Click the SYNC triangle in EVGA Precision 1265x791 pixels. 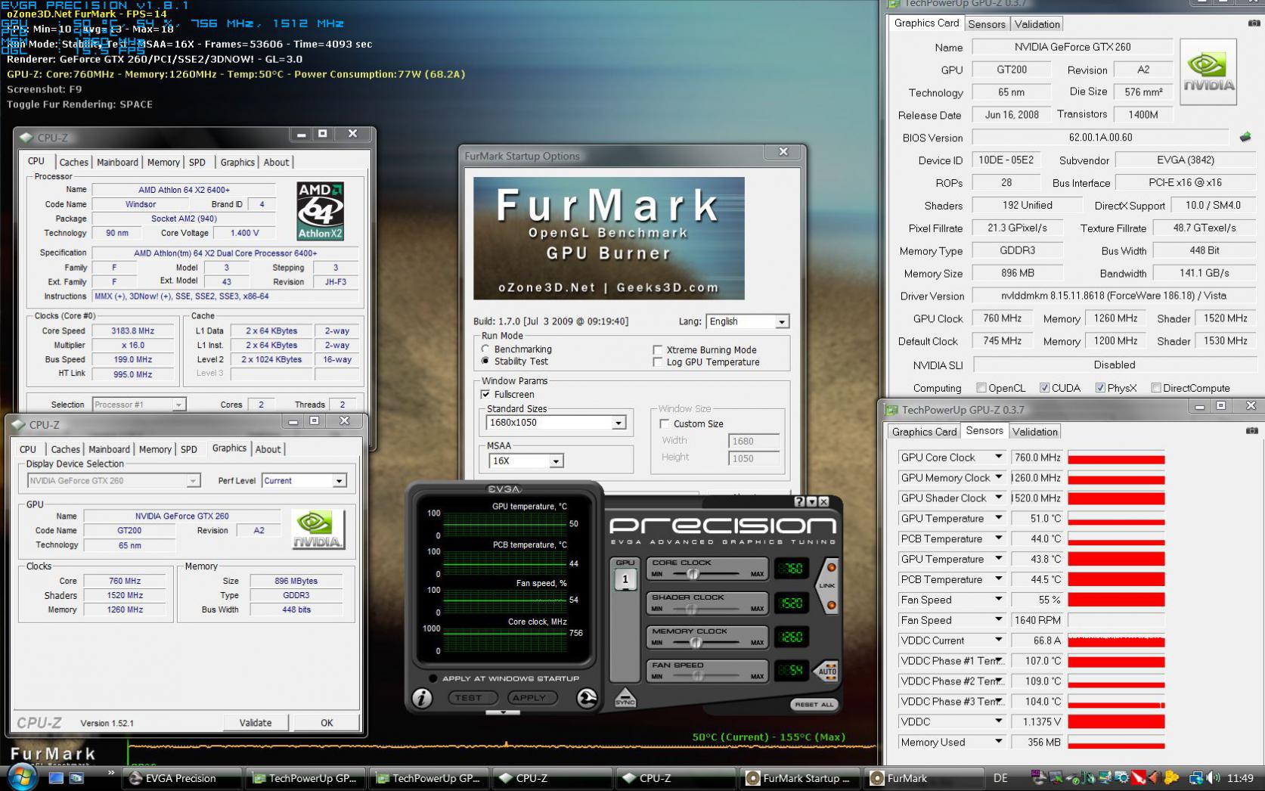[625, 698]
